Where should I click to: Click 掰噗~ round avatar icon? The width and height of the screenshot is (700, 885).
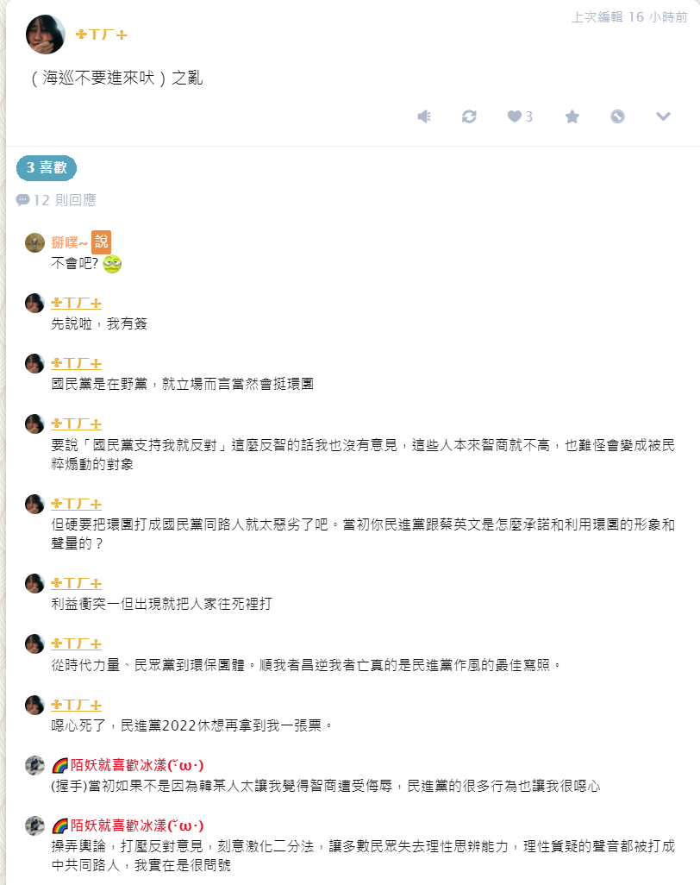35,242
